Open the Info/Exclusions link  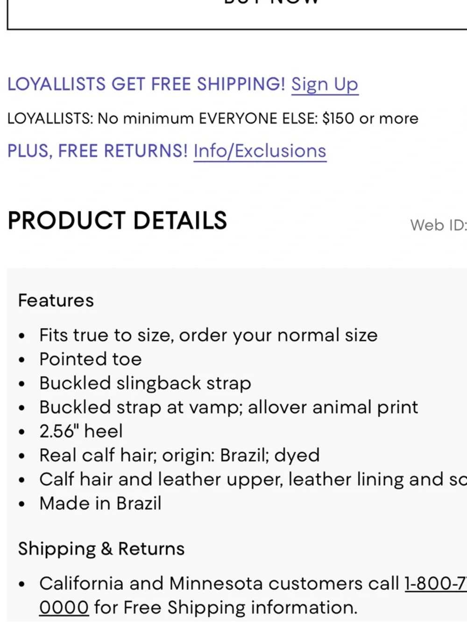coord(260,151)
